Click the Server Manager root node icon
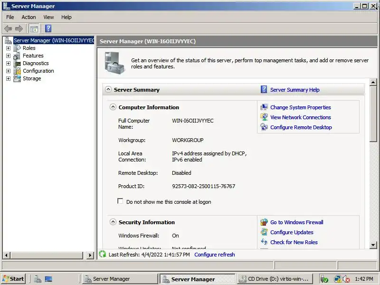 tap(8, 40)
